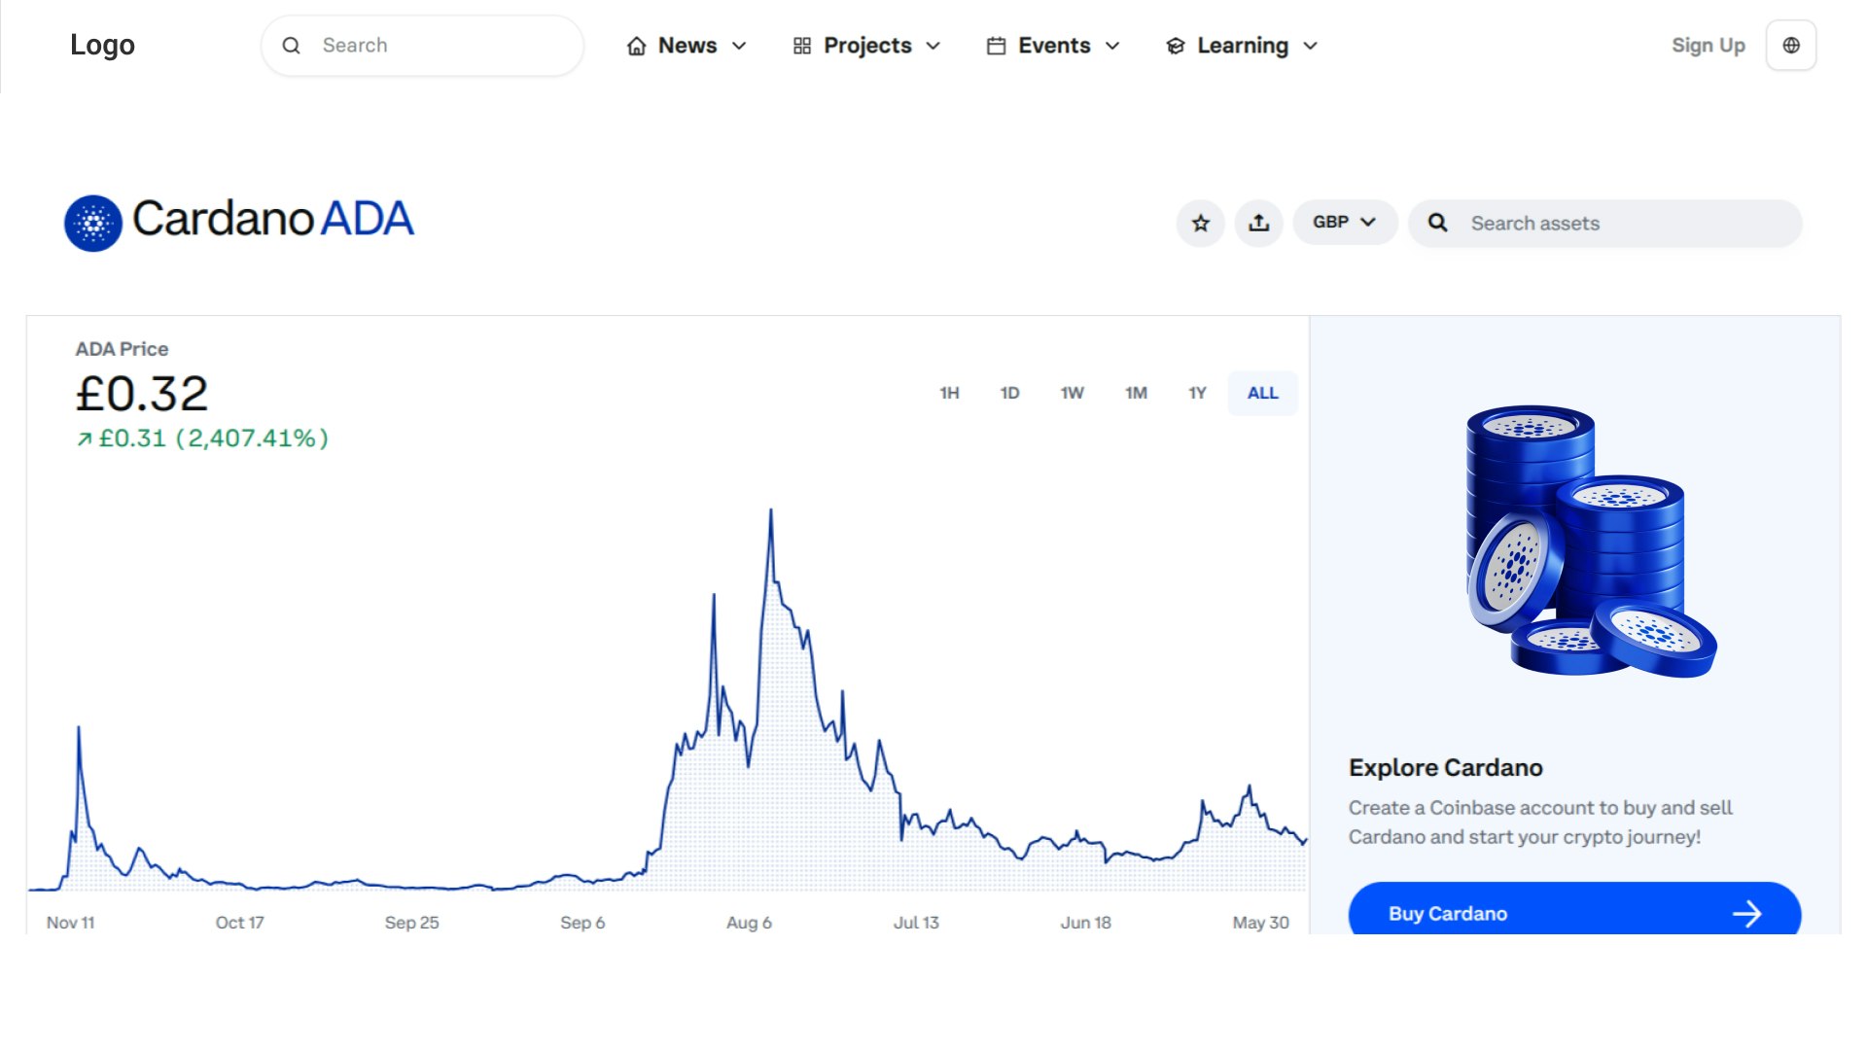Click the calendar icon beside Events
Screen dimensions: 1867x1050
pos(995,45)
